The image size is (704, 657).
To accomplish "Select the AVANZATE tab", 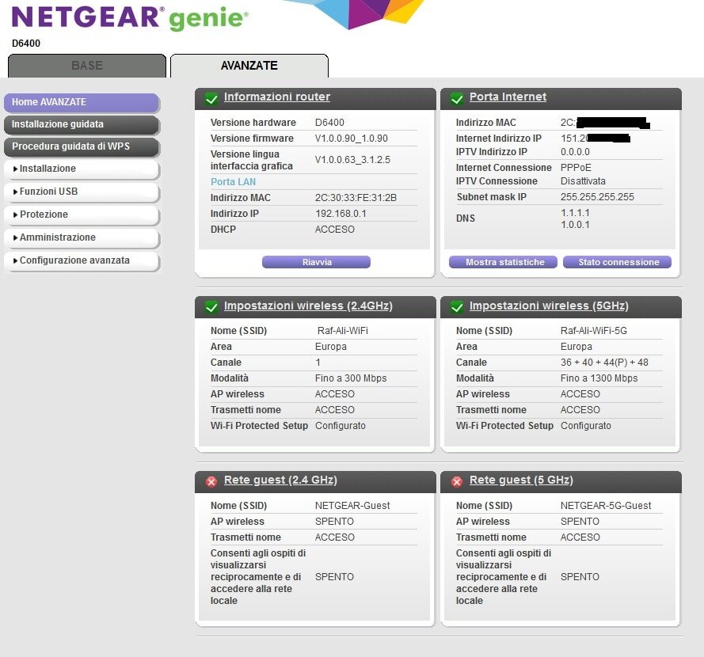I will coord(249,66).
